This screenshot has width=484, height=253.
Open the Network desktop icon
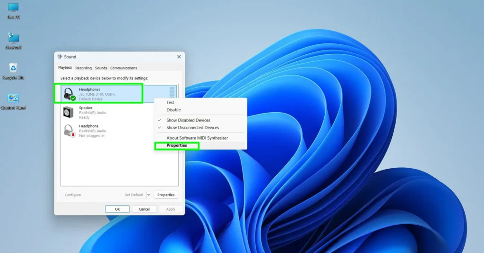click(13, 41)
